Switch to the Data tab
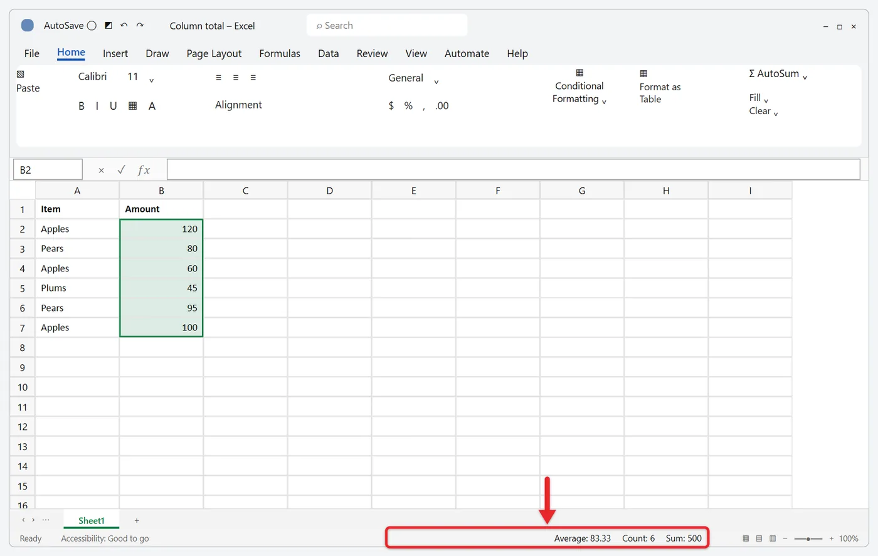 329,54
